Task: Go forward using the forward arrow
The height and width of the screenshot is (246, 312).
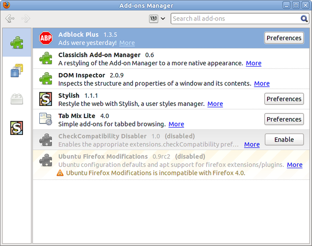Action: tap(26, 19)
